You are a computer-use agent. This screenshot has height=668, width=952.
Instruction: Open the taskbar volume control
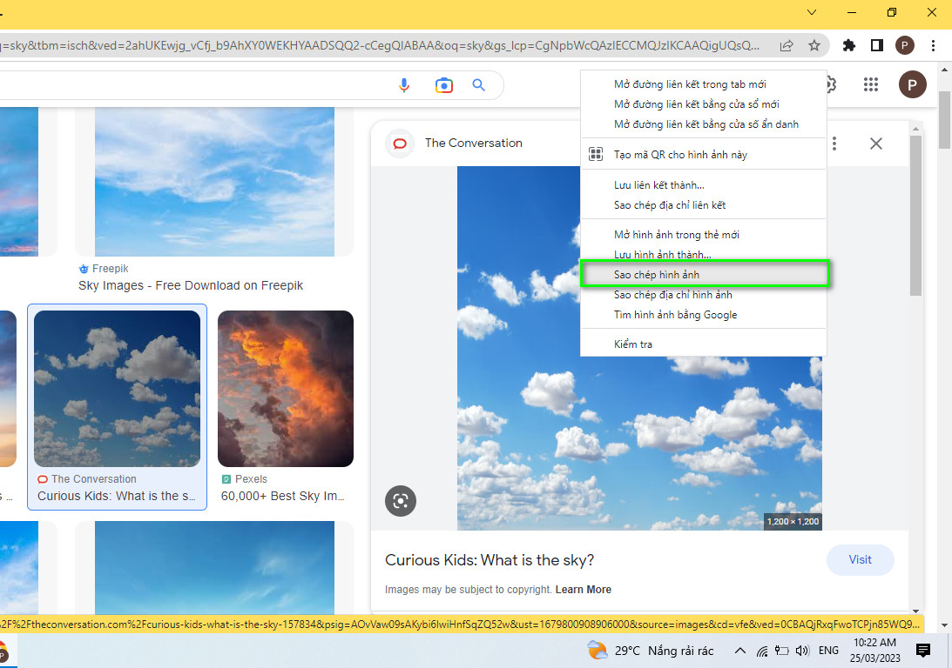pyautogui.click(x=802, y=651)
